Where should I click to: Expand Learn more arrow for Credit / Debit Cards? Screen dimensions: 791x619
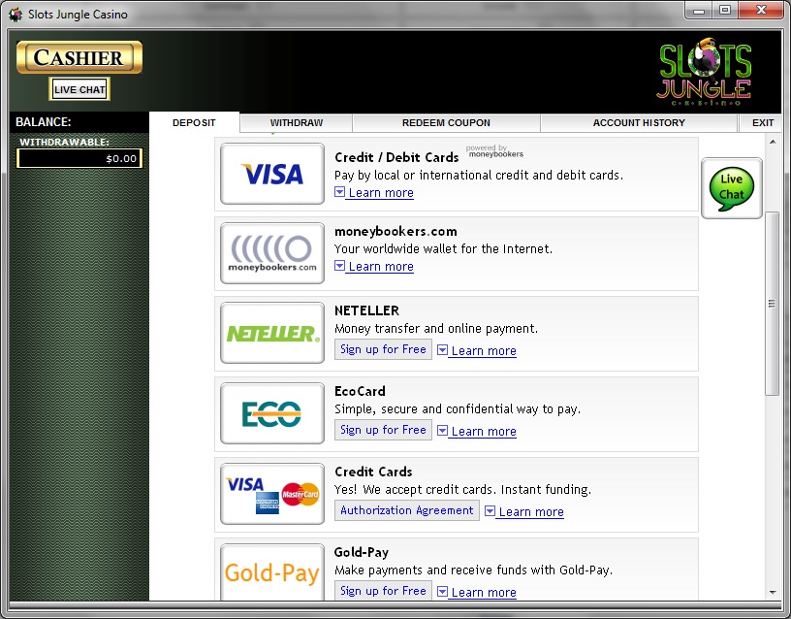pyautogui.click(x=340, y=192)
